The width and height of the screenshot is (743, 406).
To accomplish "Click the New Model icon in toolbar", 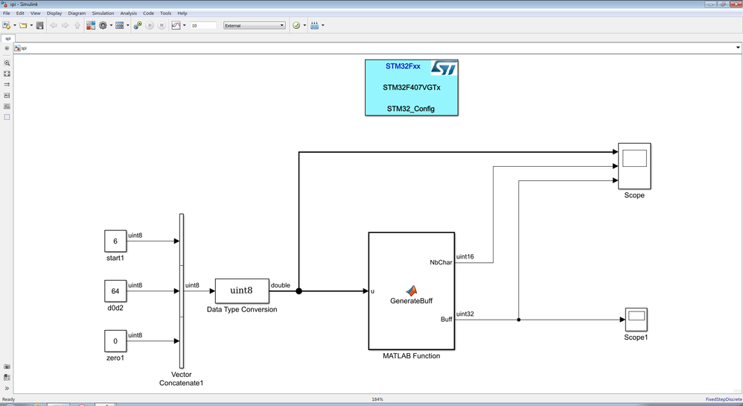I will pyautogui.click(x=6, y=25).
